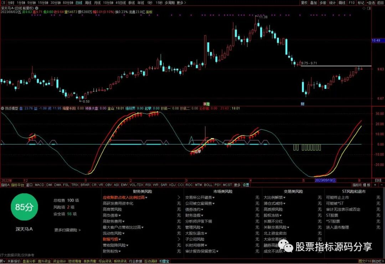
Task: Open the round dropdown icon beside 深天马A title
Action: (x=37, y=8)
